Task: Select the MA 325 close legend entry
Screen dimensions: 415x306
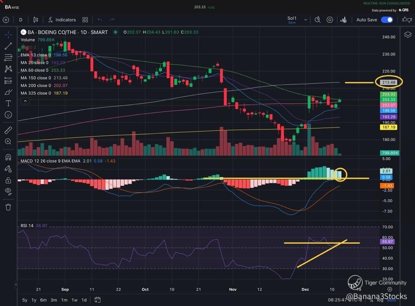Action: tap(44, 93)
